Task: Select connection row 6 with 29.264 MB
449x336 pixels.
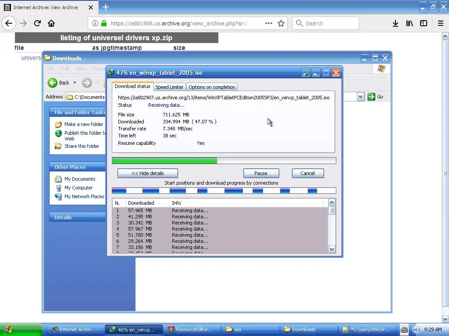Action: [x=220, y=241]
